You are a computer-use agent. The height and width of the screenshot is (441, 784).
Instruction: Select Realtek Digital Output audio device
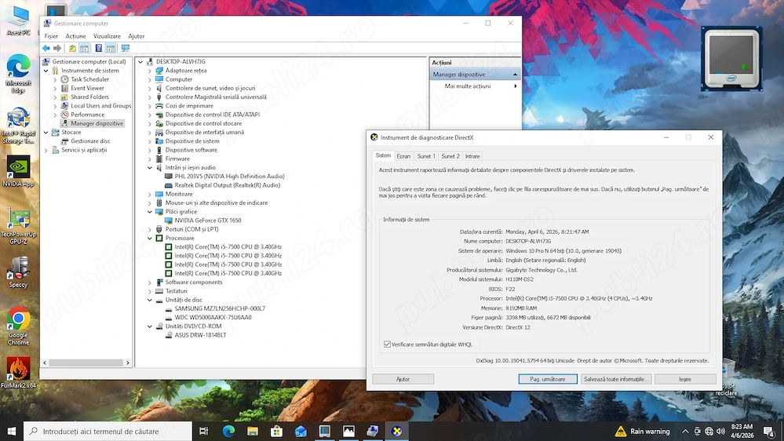click(227, 185)
